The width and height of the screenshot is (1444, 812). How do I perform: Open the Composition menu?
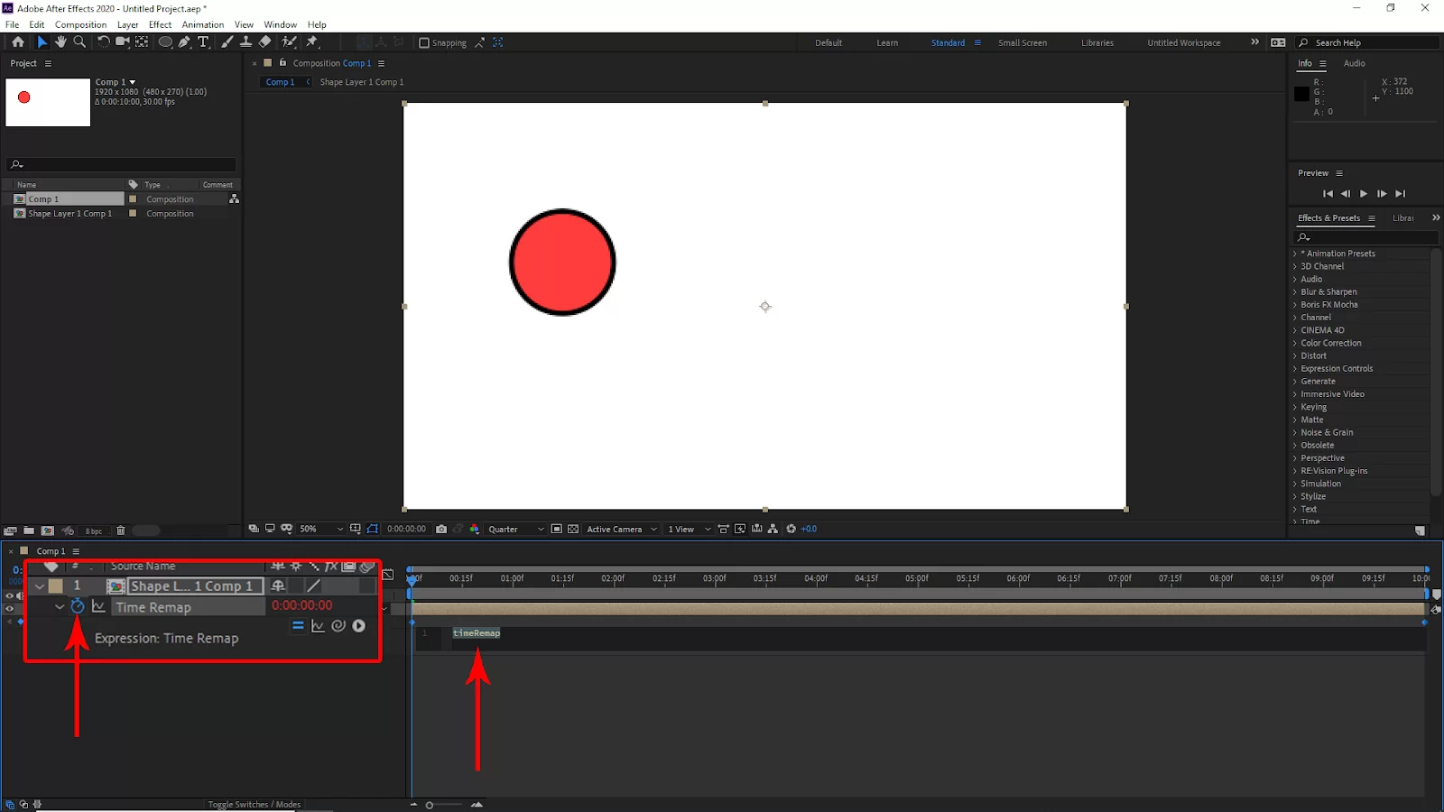click(x=80, y=24)
